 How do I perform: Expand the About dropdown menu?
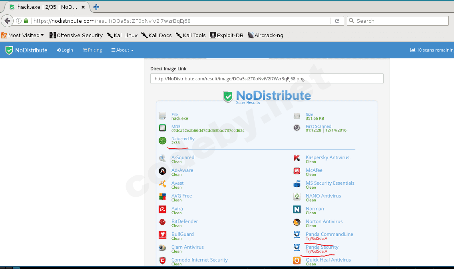pyautogui.click(x=122, y=50)
